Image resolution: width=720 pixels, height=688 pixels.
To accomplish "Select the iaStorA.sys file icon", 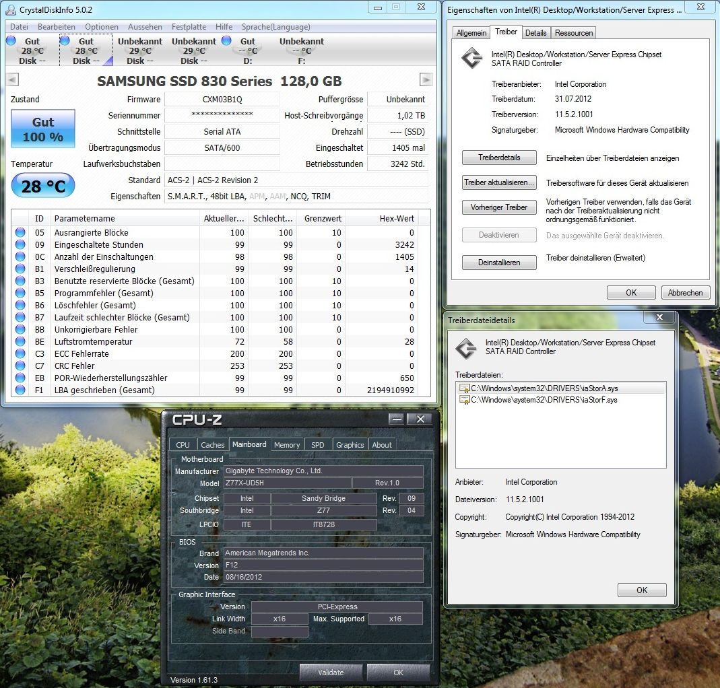I will [x=464, y=388].
